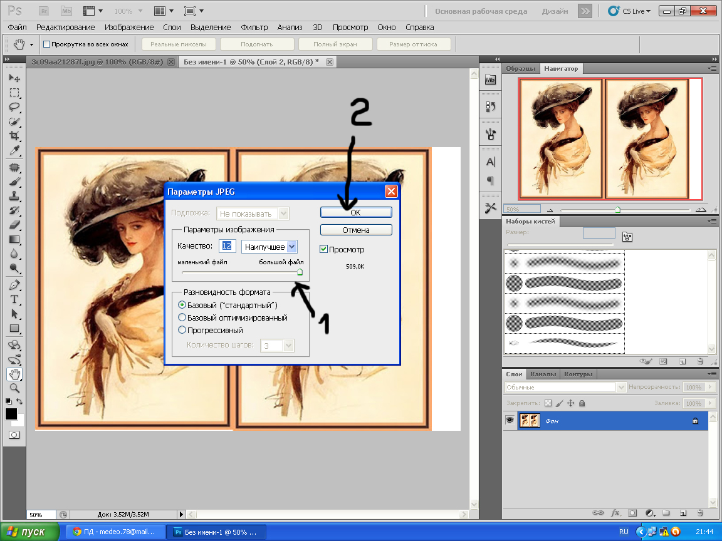Expand the Hand tool preset picker

coord(31,44)
